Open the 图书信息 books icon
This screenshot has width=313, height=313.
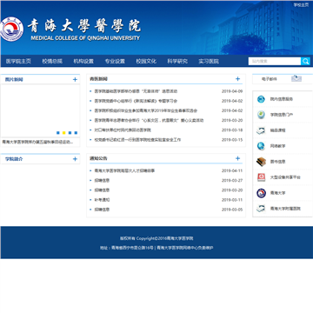261,162
